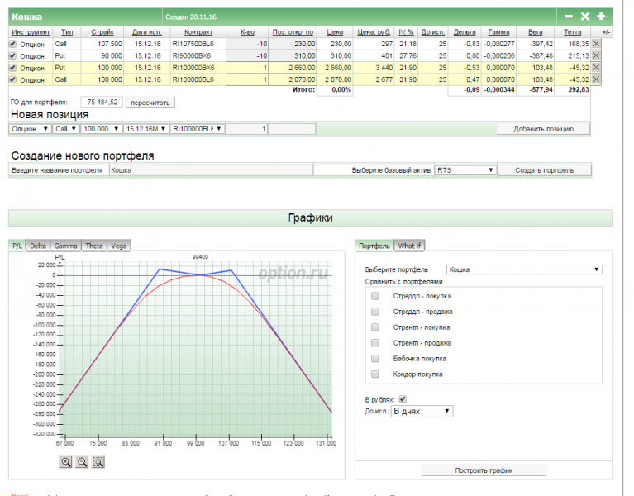The height and width of the screenshot is (496, 634).
Task: Click the portfolio name input field
Action: 211,170
